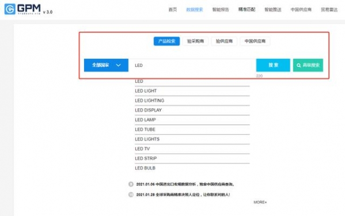
Task: Open the 2021.01.28 news announcement
Action: [x=183, y=195]
